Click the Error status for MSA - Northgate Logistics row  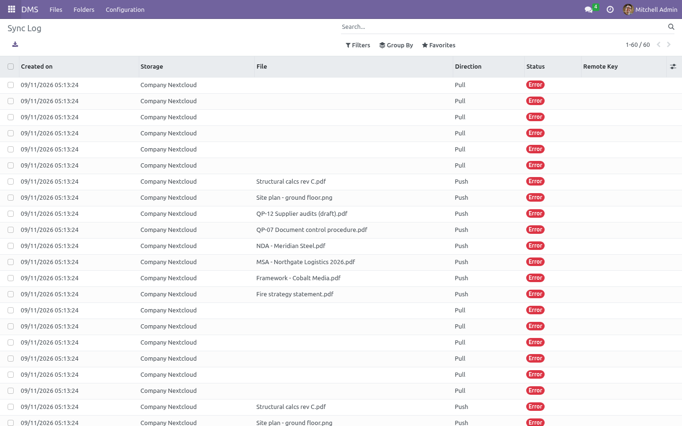click(535, 262)
